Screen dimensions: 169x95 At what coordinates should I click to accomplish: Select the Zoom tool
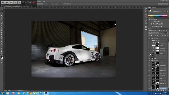2,53
